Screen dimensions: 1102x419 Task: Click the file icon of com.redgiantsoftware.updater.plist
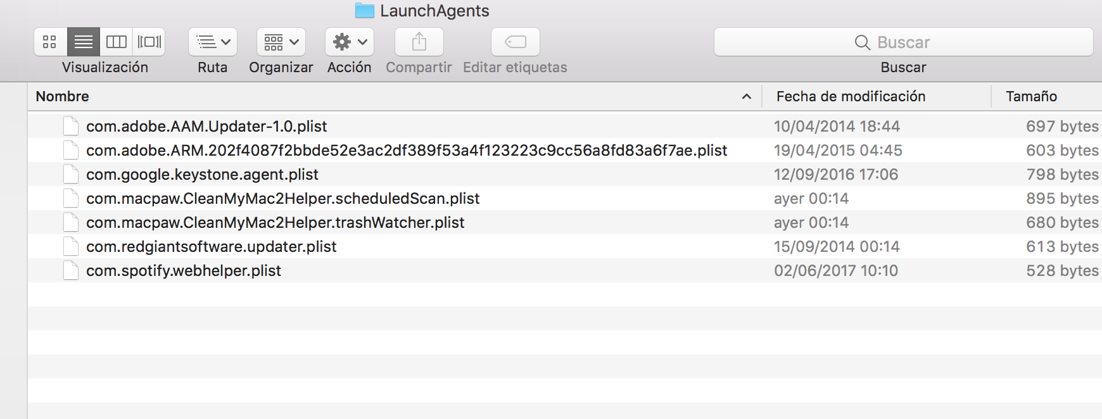pos(71,246)
